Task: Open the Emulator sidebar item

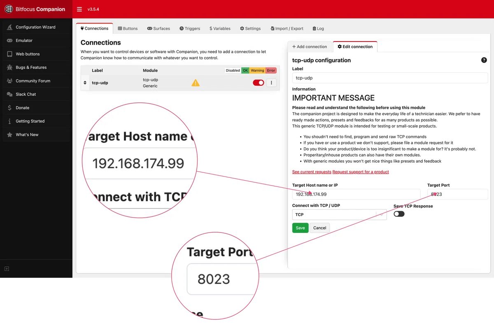Action: [x=36, y=40]
